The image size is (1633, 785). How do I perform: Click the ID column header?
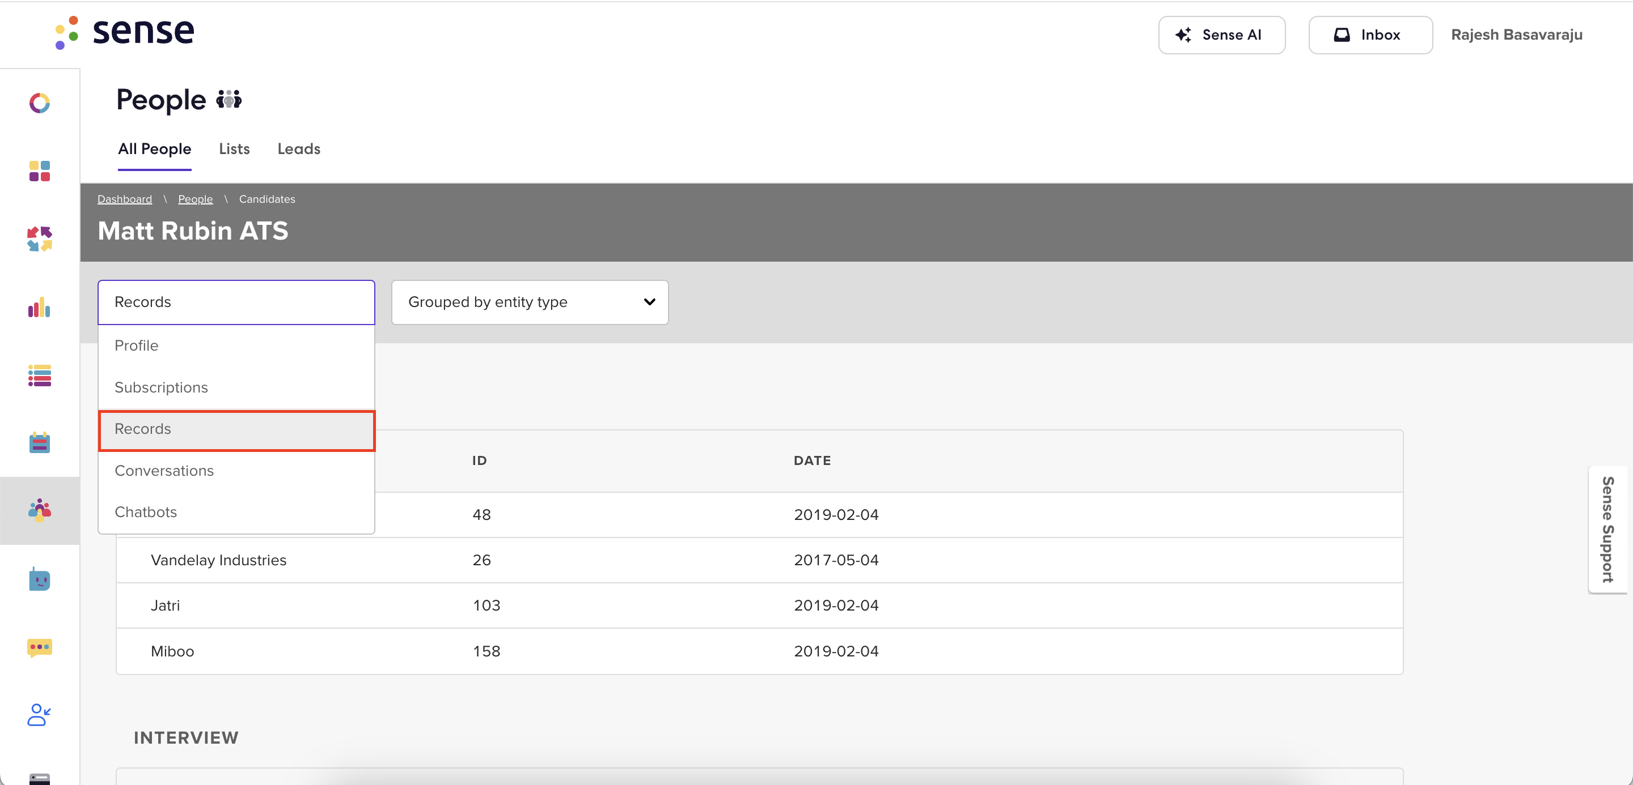[479, 461]
